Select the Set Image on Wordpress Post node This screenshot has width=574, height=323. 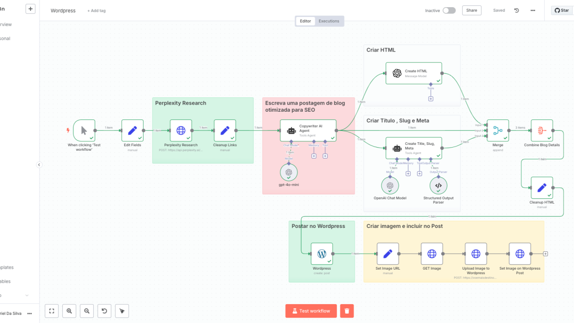pos(520,254)
